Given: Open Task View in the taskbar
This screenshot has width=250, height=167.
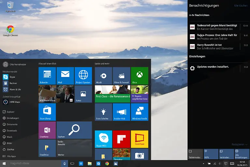Looking at the screenshot, I should point(72,163).
